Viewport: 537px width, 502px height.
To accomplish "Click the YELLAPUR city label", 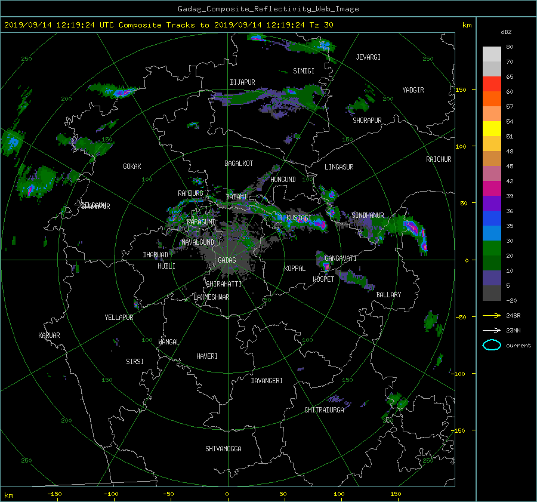I will click(119, 318).
